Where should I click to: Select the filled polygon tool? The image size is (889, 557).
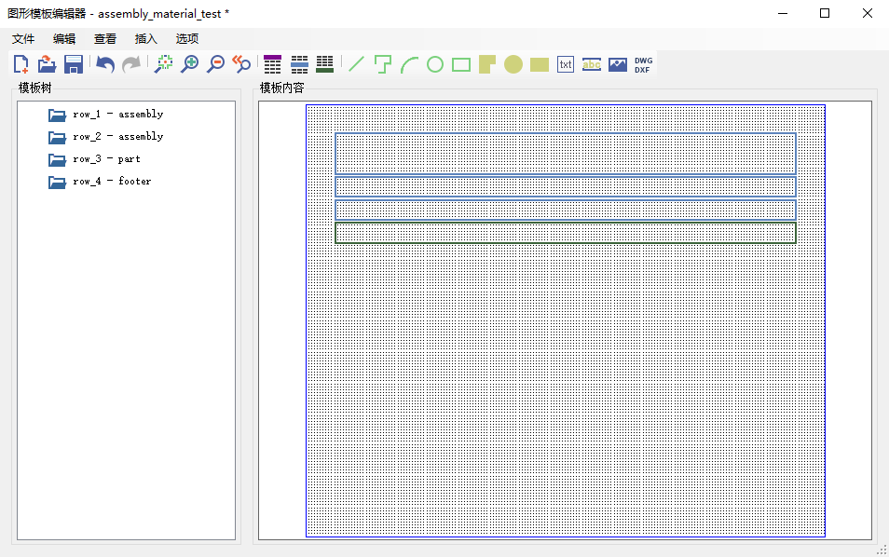[487, 64]
